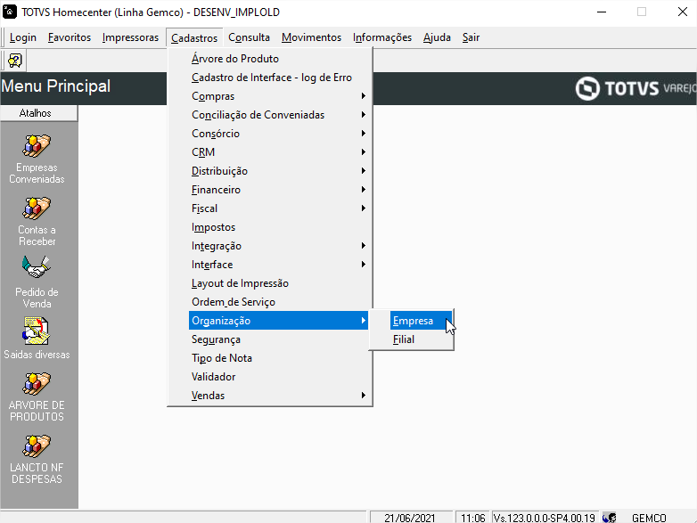Open the Ajuda menu
Viewport: 697px width, 523px height.
[x=437, y=37]
